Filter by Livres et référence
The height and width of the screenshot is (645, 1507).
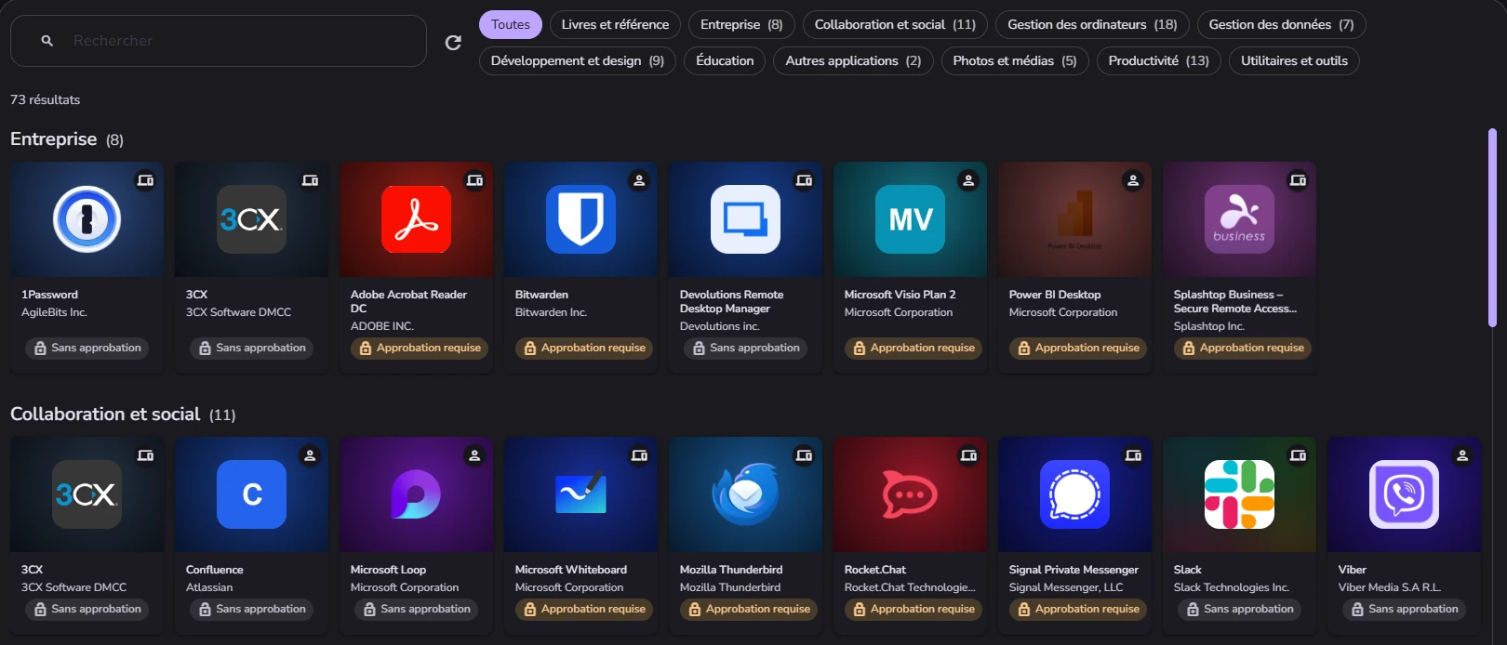[x=615, y=25]
